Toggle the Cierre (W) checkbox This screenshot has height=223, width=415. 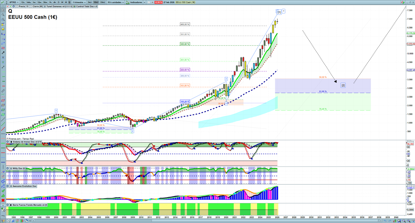pyautogui.click(x=31, y=6)
